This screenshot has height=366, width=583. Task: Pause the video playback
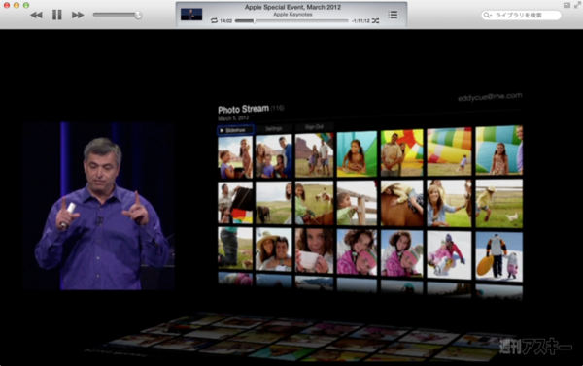click(x=57, y=15)
